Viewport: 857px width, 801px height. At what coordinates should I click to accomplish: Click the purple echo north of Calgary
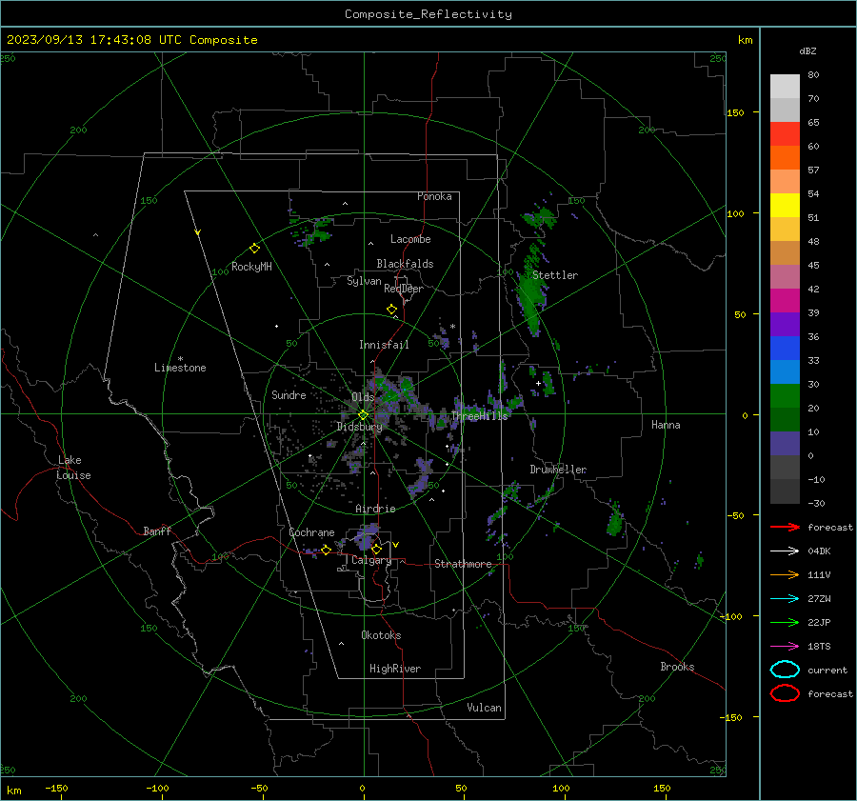click(368, 537)
